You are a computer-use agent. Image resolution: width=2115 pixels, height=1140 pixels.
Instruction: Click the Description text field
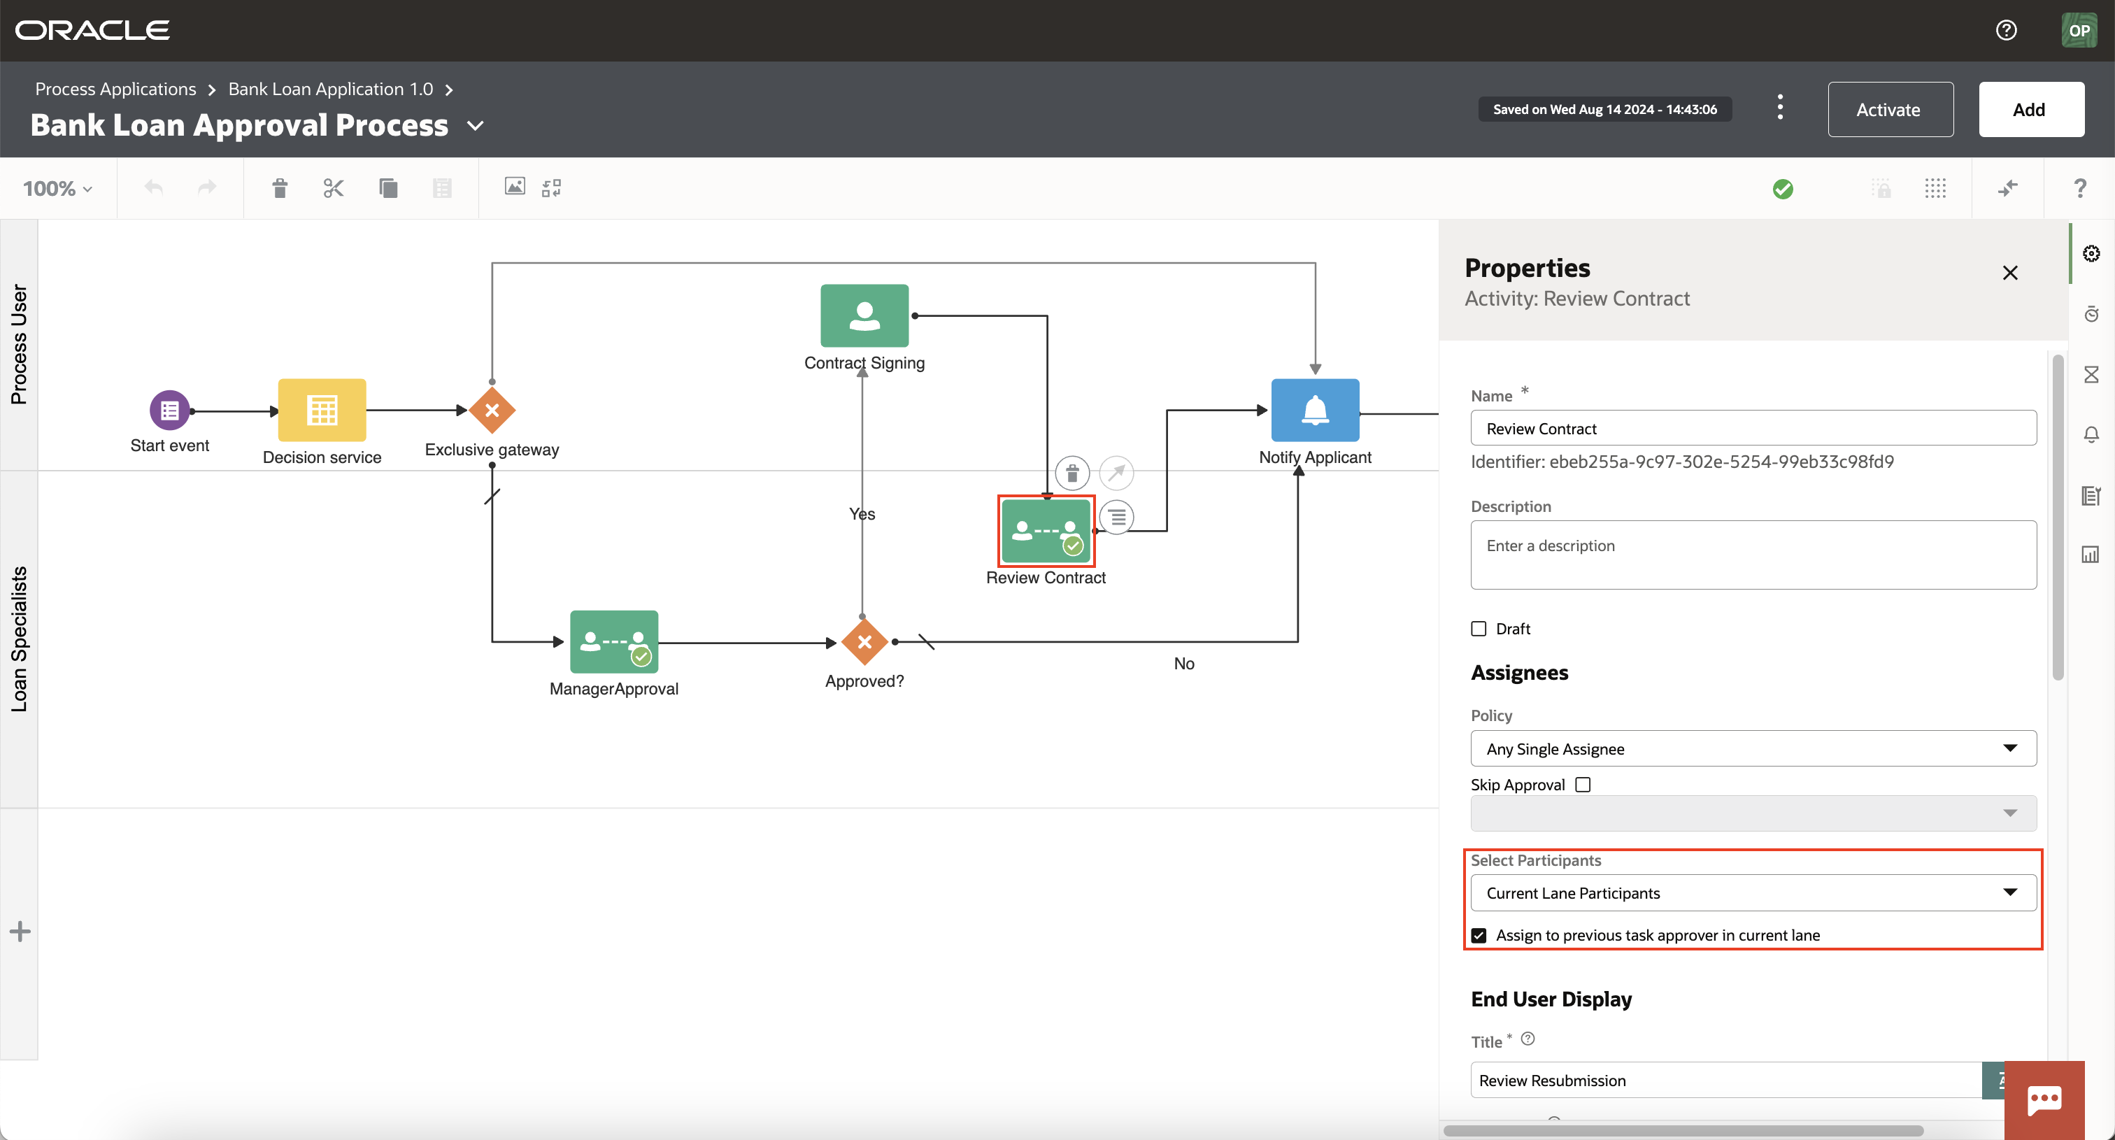[x=1753, y=555]
